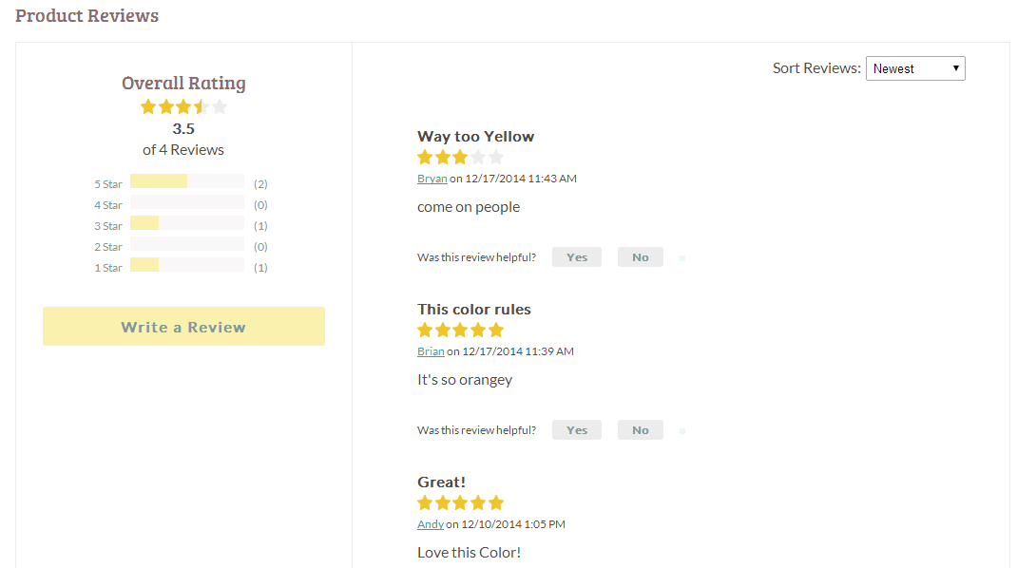The height and width of the screenshot is (568, 1017).
Task: Click the 1 Star rating bar
Action: point(187,265)
